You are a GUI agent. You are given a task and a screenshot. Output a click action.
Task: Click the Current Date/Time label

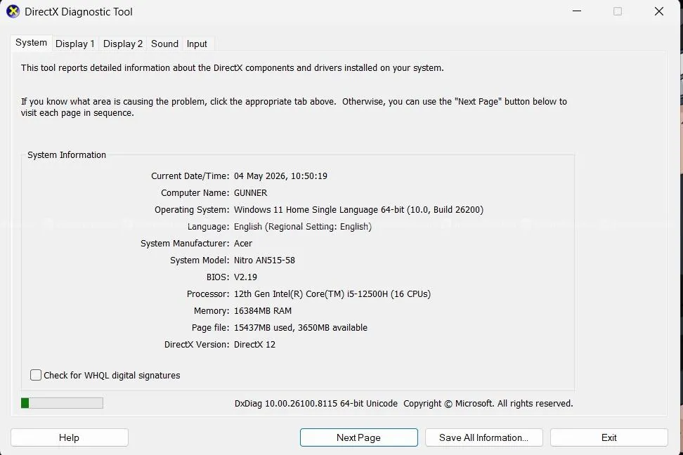tap(190, 176)
